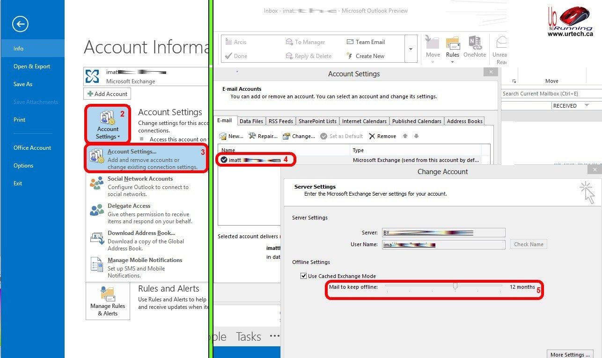Click the Download Address Book icon
This screenshot has width=602, height=358.
96,237
